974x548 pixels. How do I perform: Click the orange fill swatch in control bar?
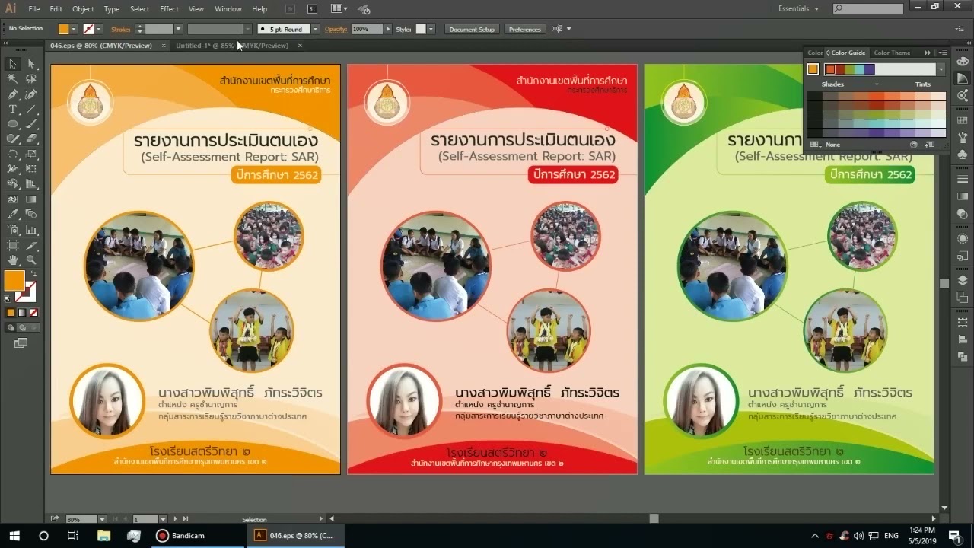tap(64, 29)
